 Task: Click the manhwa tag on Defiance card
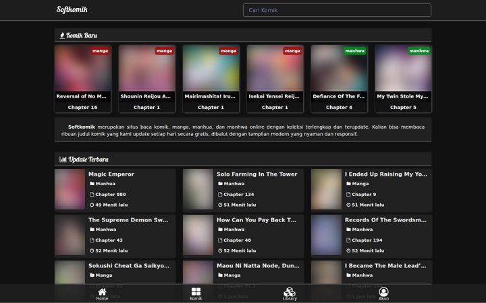(355, 50)
